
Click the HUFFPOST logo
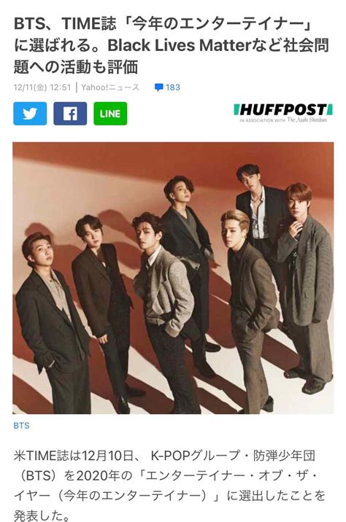click(283, 110)
